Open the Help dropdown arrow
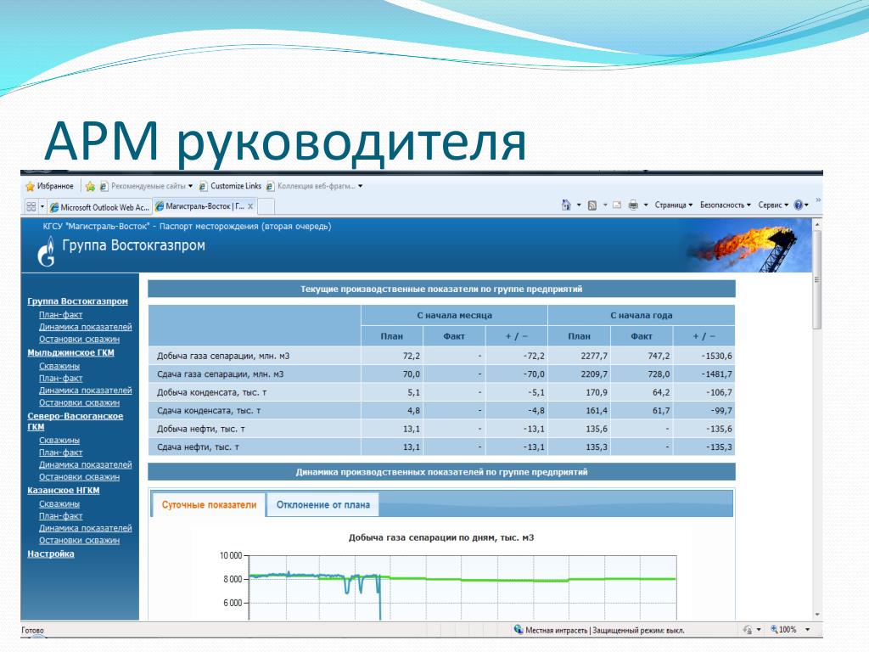This screenshot has height=652, width=869. [807, 205]
